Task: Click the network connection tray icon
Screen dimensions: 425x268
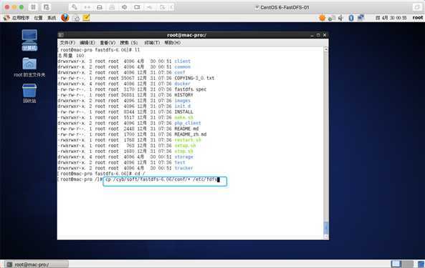Action: click(360, 18)
